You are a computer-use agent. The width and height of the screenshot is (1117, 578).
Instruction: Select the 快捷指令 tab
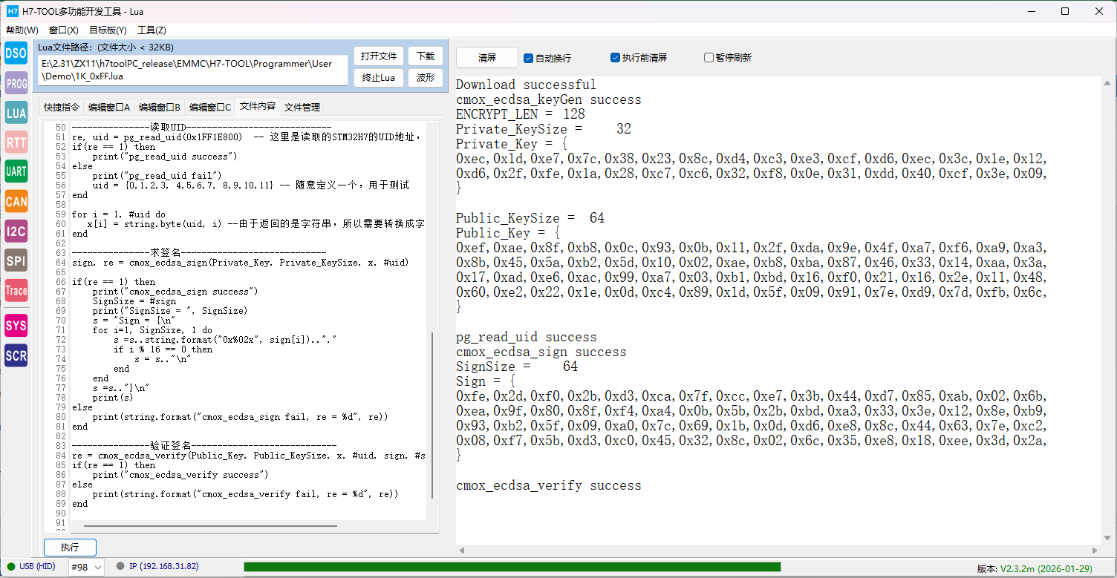pyautogui.click(x=62, y=107)
